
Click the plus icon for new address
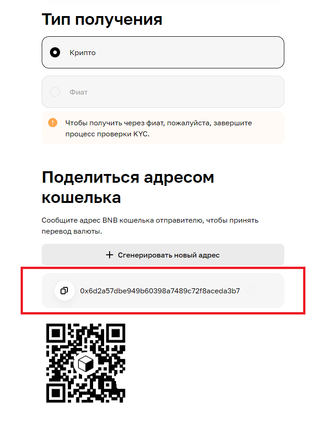(x=110, y=255)
